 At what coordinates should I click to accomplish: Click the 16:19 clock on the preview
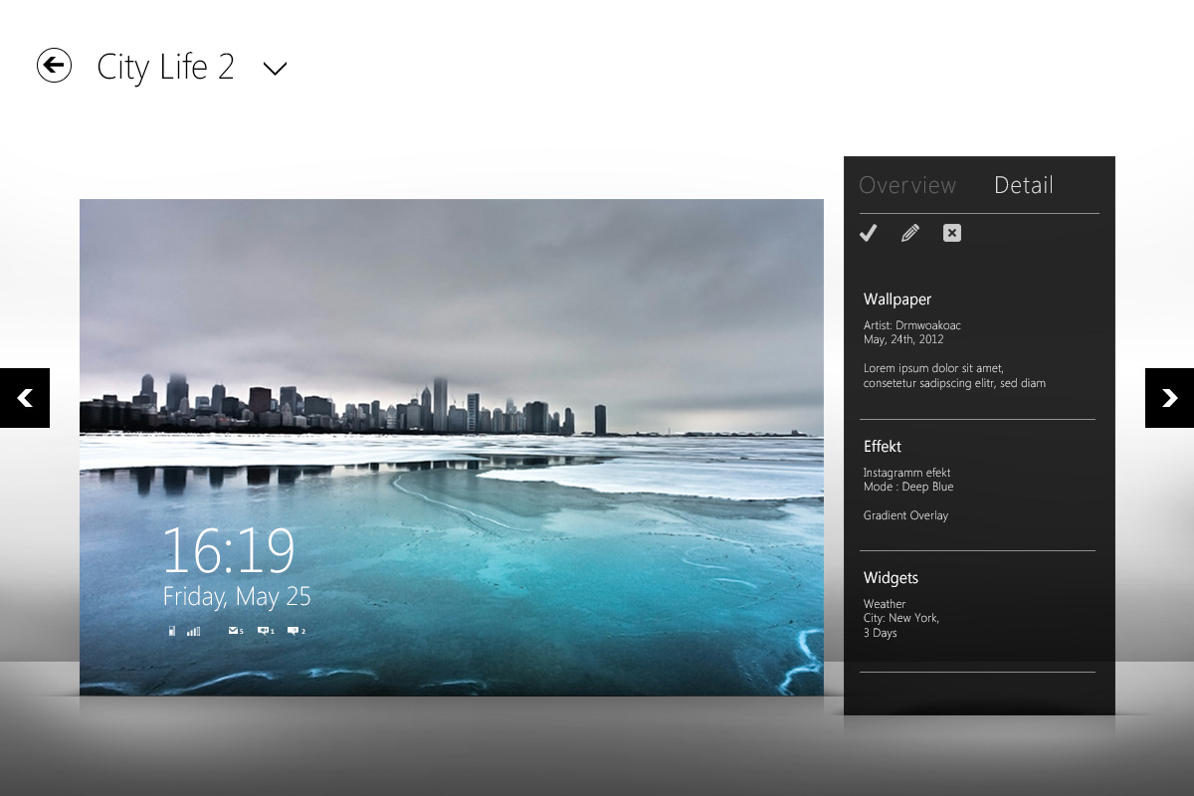[x=229, y=550]
